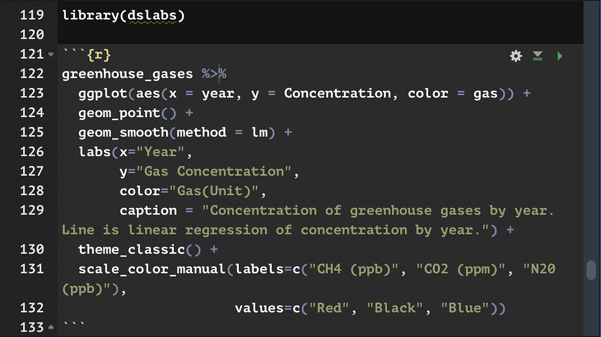This screenshot has height=337, width=601.
Task: Click the "Gas Concentration" string
Action: [x=214, y=172]
